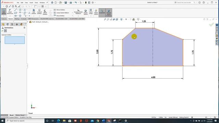Viewport: 219px width, 123px height.
Task: Switch to the SOLIDWORKS Add-Ins tab
Action: (47, 19)
